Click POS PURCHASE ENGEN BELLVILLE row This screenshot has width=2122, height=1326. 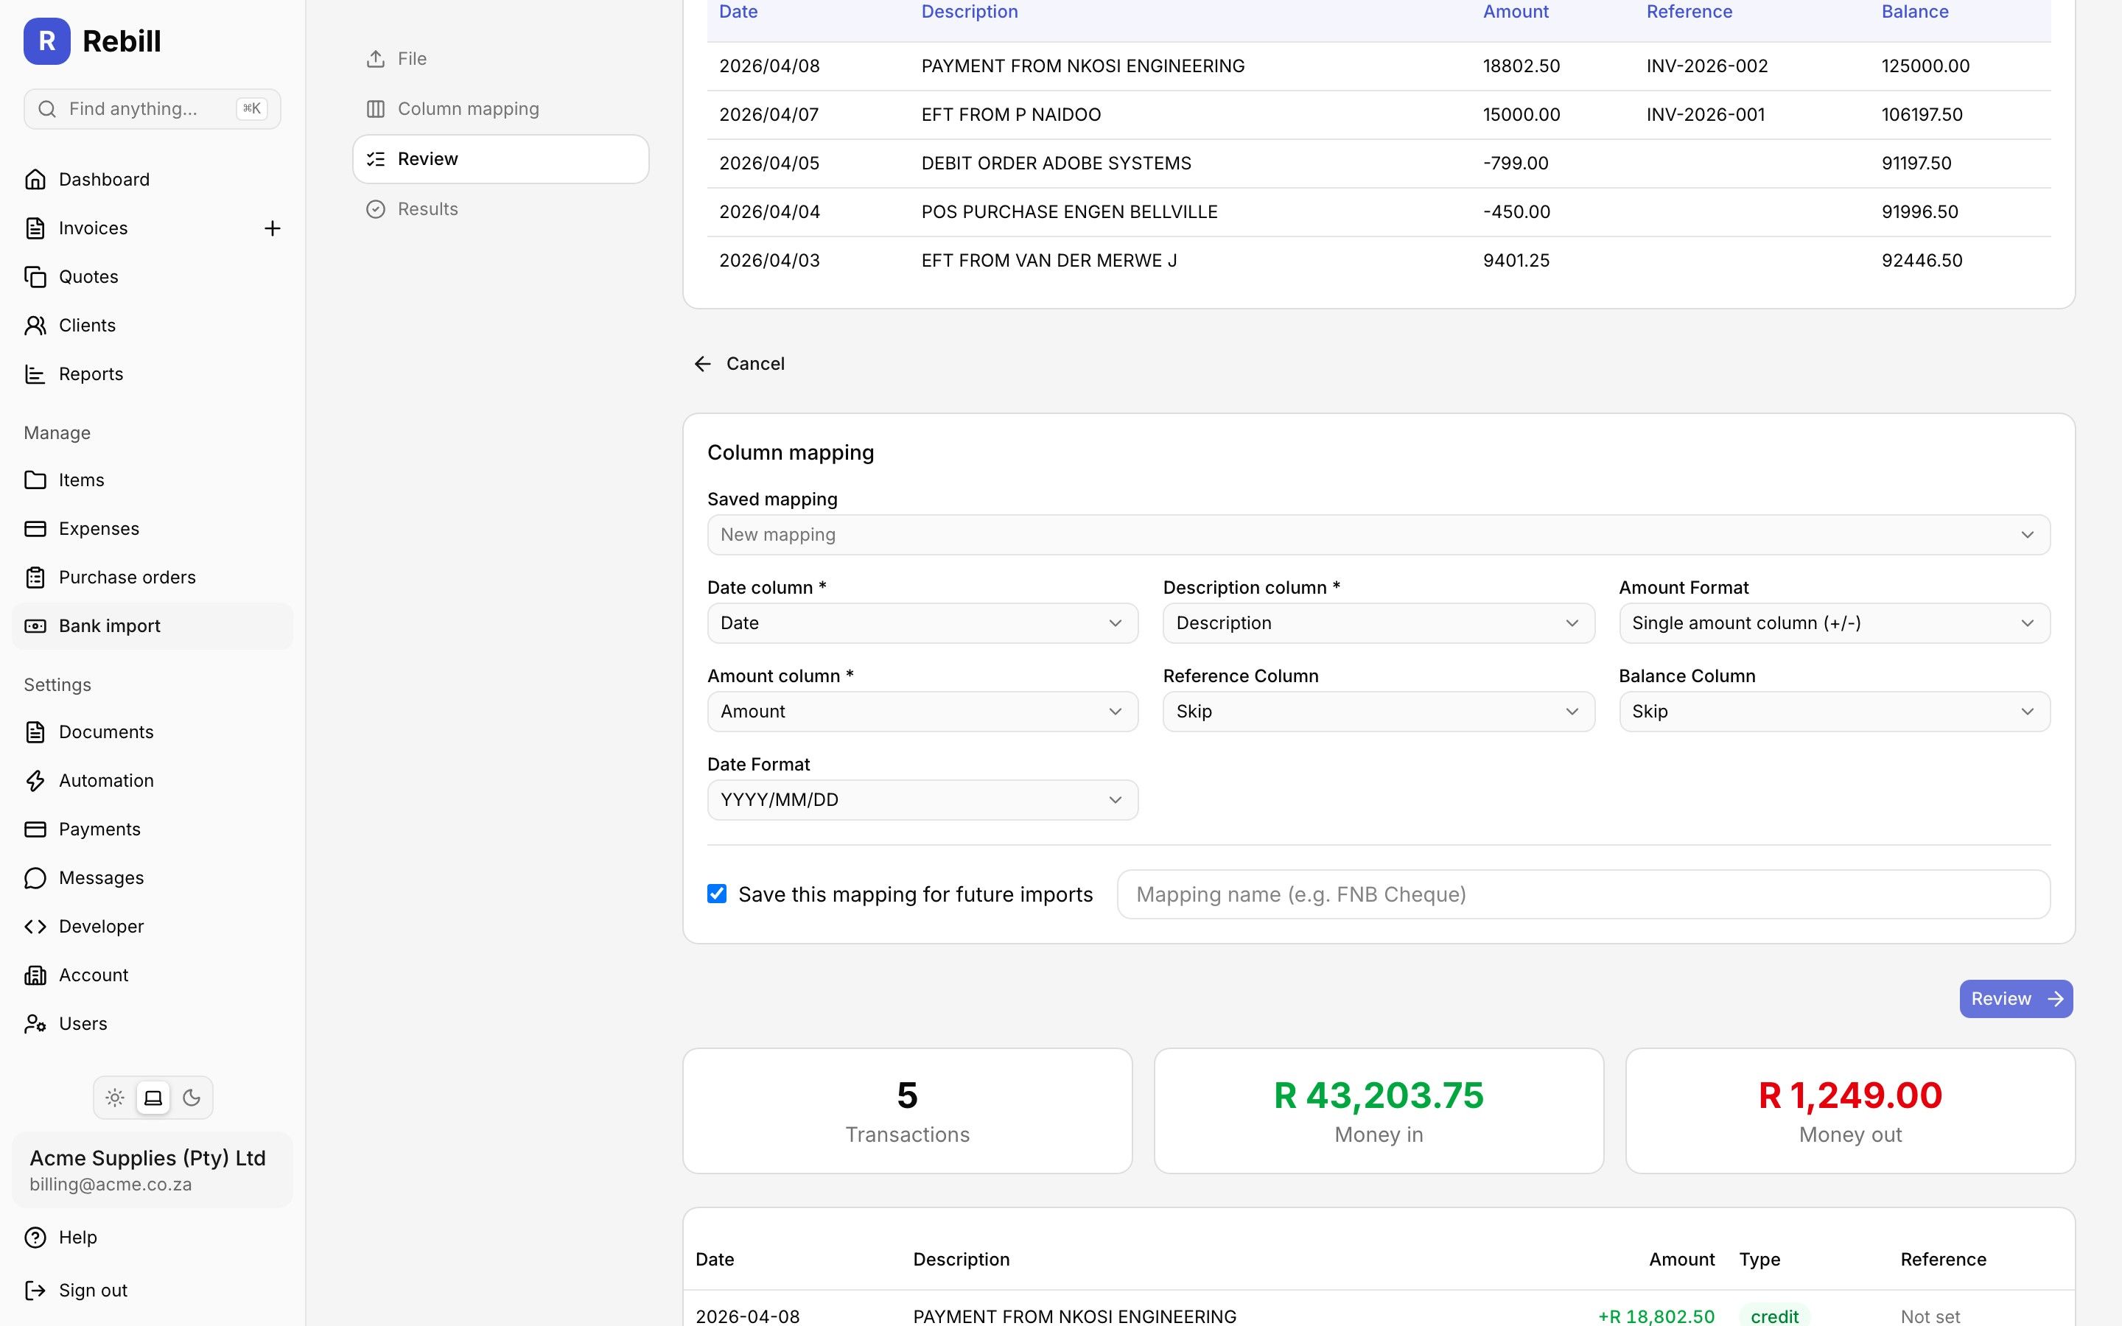coord(1379,212)
